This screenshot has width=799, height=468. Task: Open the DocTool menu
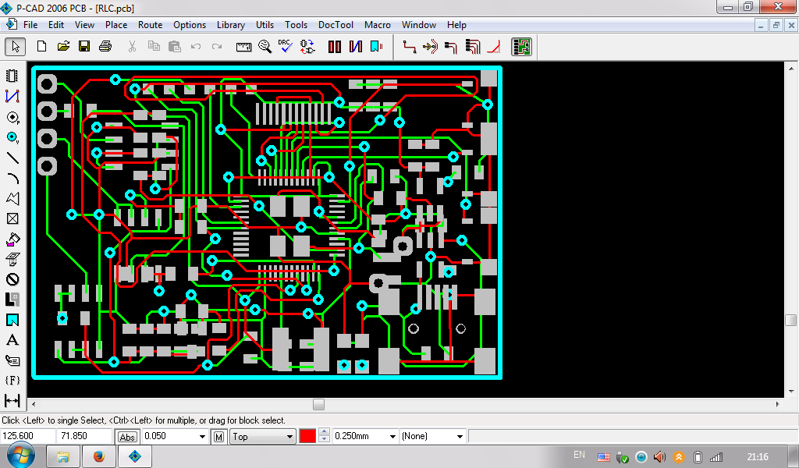click(x=336, y=25)
